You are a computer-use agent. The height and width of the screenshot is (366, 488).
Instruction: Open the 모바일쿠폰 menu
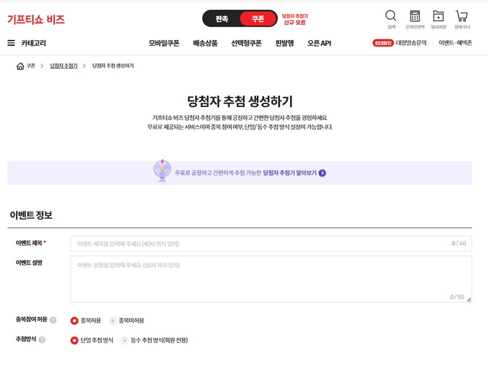click(164, 43)
